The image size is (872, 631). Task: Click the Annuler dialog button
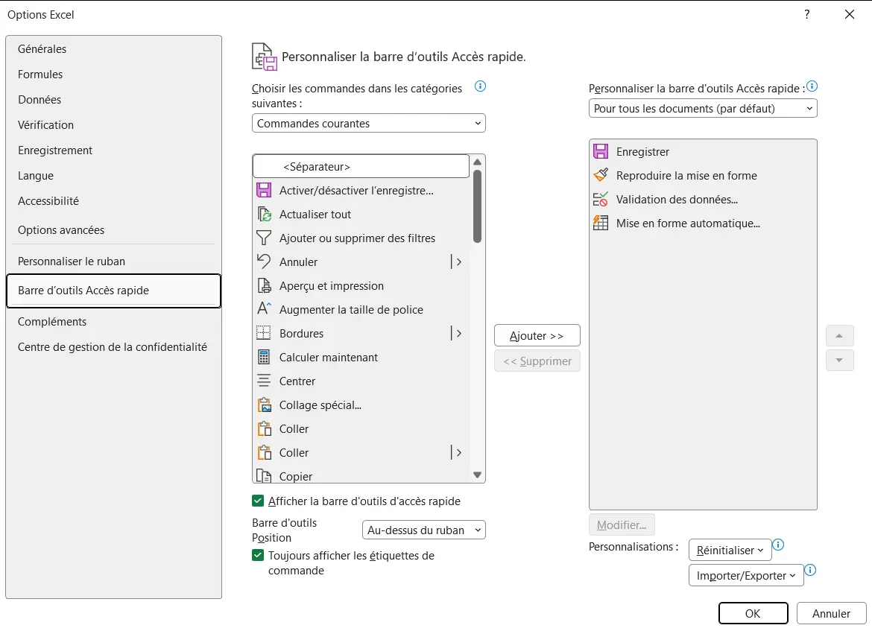coord(831,613)
